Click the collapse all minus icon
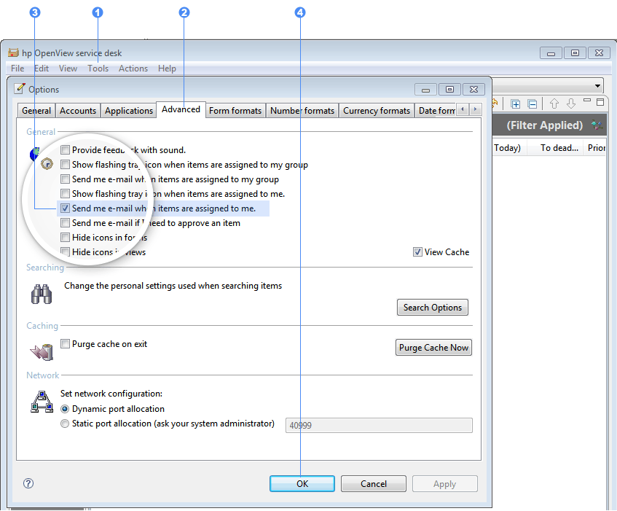 pos(532,104)
